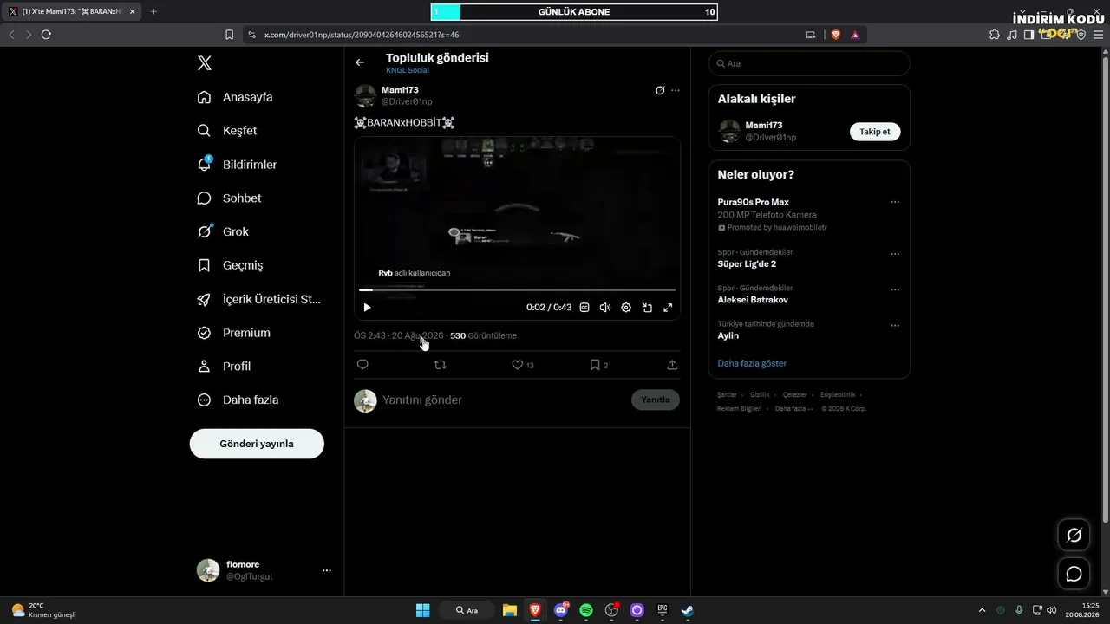Open options for Pura90s Pro Max trend

(895, 202)
